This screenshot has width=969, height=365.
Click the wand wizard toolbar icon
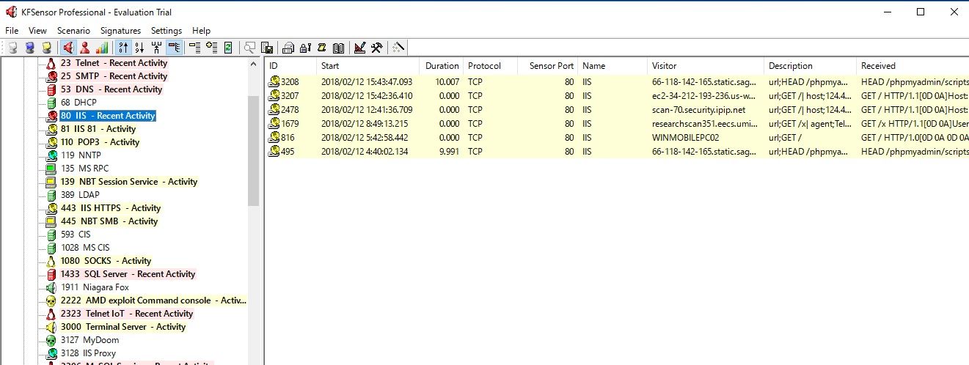[x=399, y=48]
